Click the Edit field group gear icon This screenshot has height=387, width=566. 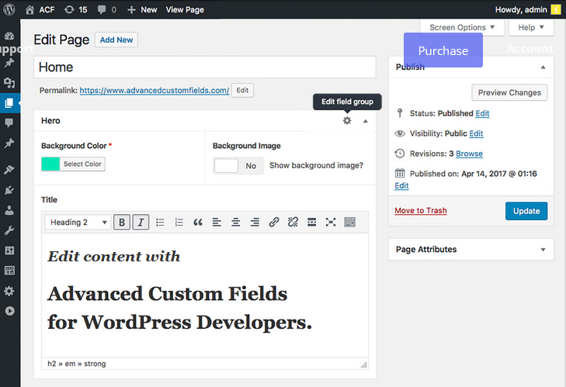click(x=347, y=120)
